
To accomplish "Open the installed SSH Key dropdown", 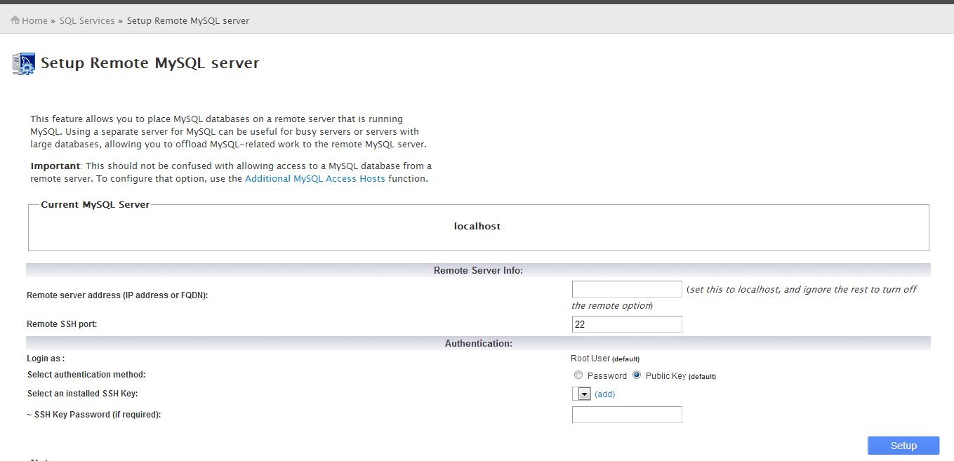I will point(581,394).
